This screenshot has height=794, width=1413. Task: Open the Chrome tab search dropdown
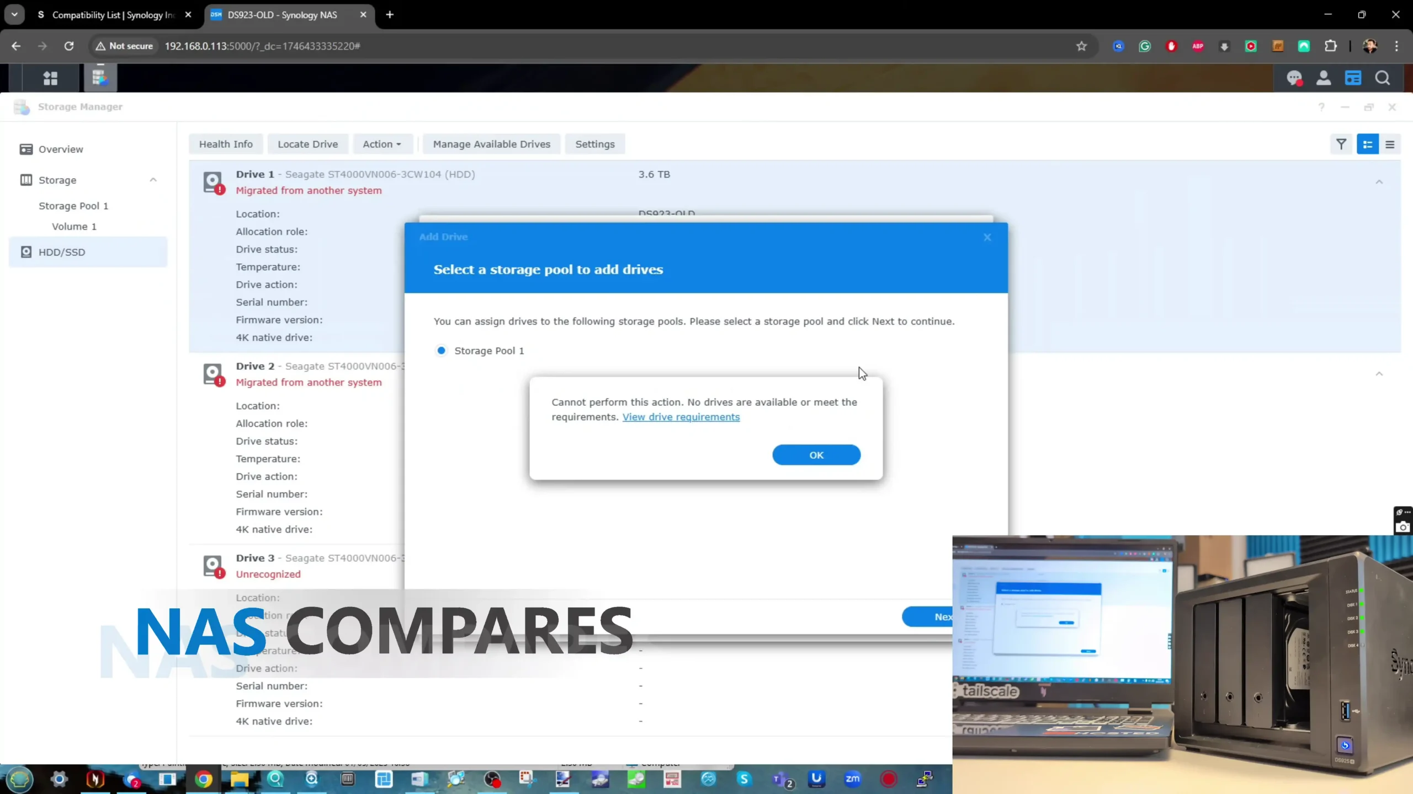14,15
